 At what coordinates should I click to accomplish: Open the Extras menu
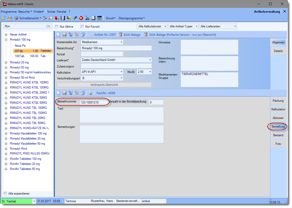(x=51, y=12)
